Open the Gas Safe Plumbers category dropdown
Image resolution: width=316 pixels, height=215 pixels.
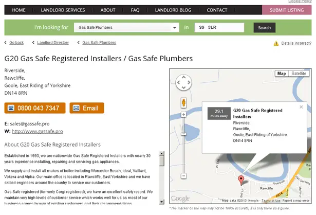point(126,27)
